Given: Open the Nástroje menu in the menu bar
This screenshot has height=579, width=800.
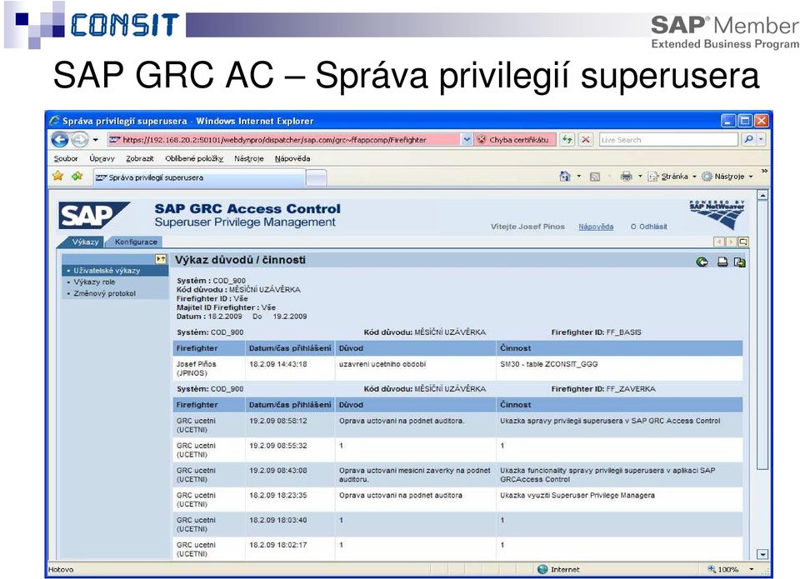Looking at the screenshot, I should tap(249, 158).
